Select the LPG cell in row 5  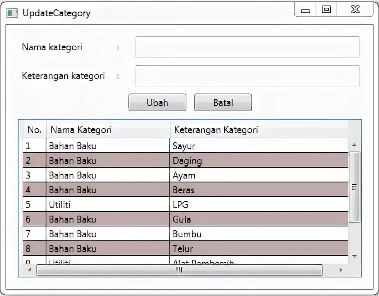click(259, 204)
